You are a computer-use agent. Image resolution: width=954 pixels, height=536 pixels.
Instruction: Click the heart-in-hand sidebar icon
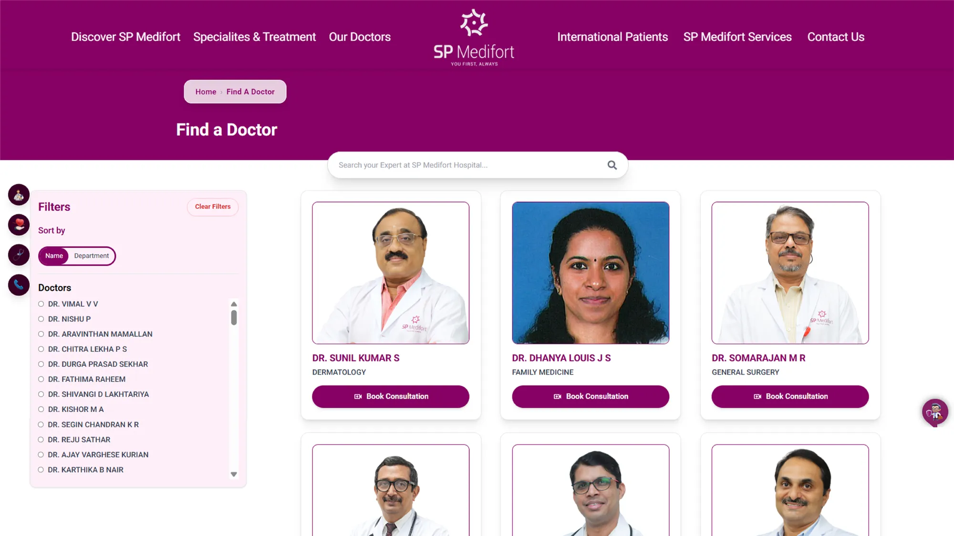[19, 225]
